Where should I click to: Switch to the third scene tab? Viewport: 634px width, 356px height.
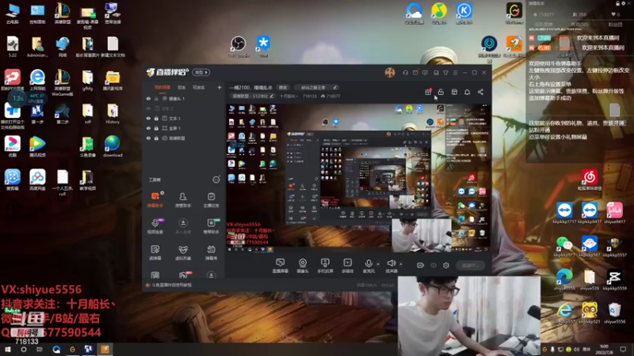click(x=198, y=87)
